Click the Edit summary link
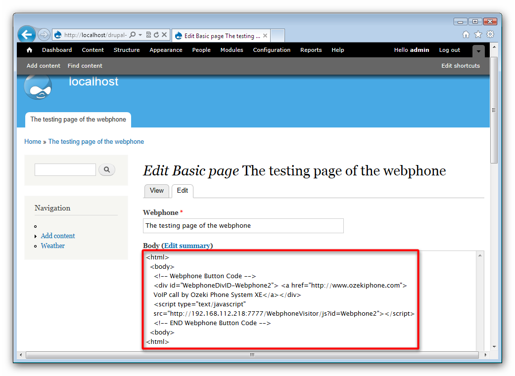Viewport: 515px width, 376px height. click(187, 246)
